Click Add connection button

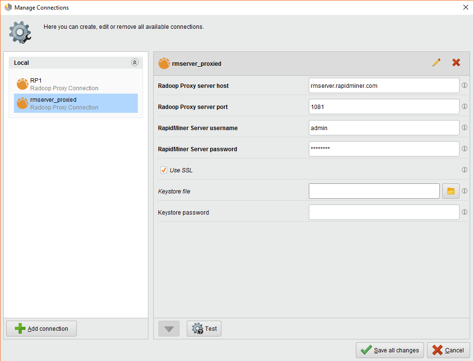[41, 329]
